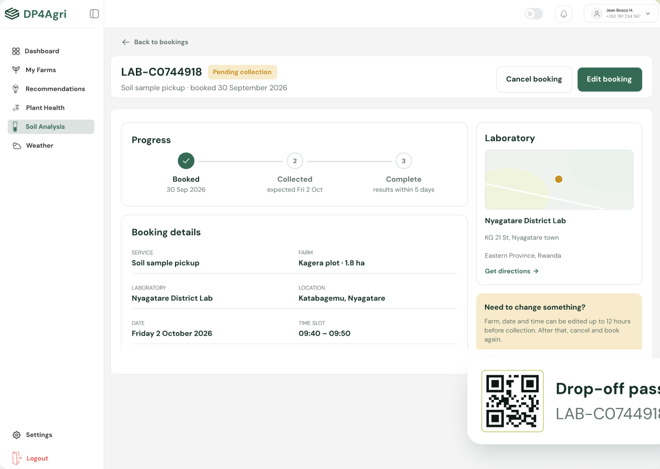The width and height of the screenshot is (660, 469).
Task: Open Get directions link
Action: tap(512, 271)
